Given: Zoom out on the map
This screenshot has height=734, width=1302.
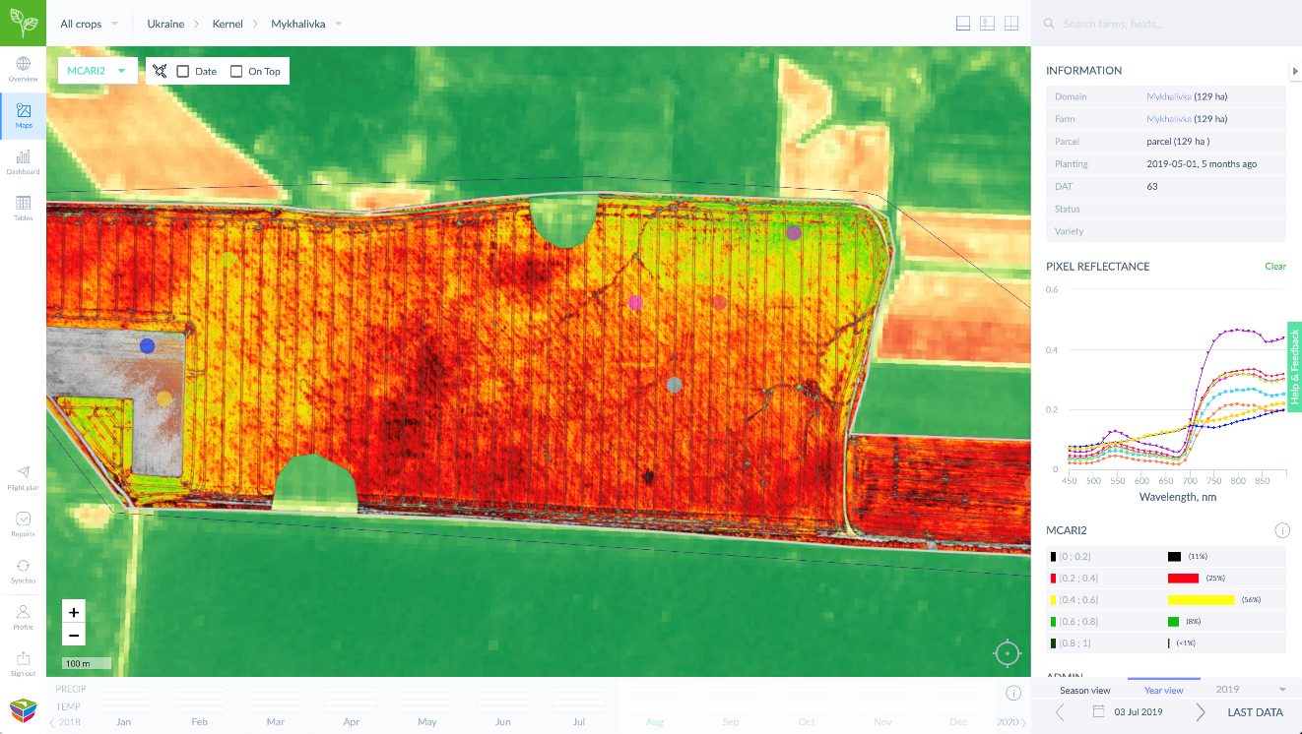Looking at the screenshot, I should pyautogui.click(x=74, y=635).
